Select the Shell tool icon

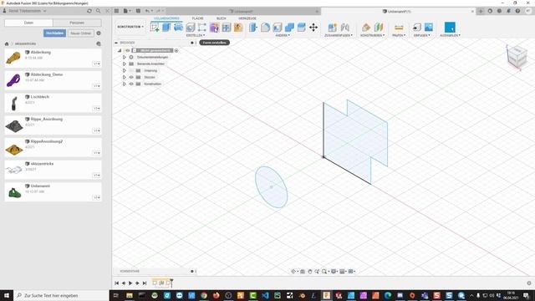(x=278, y=28)
